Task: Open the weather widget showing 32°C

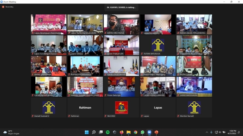Action: click(11, 132)
